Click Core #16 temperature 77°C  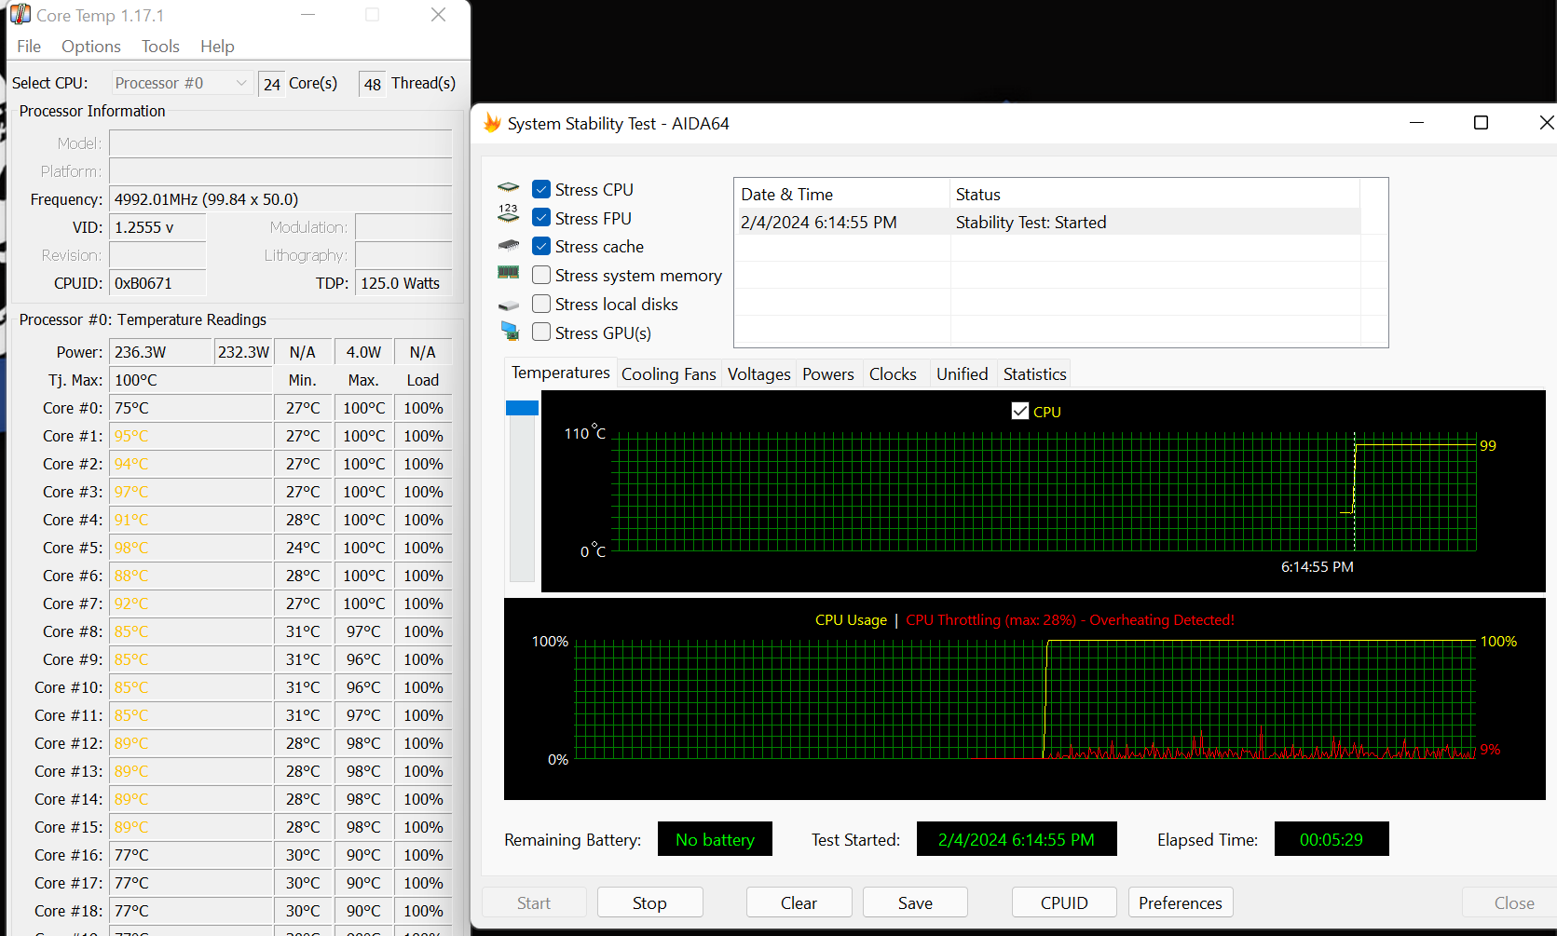tap(190, 855)
